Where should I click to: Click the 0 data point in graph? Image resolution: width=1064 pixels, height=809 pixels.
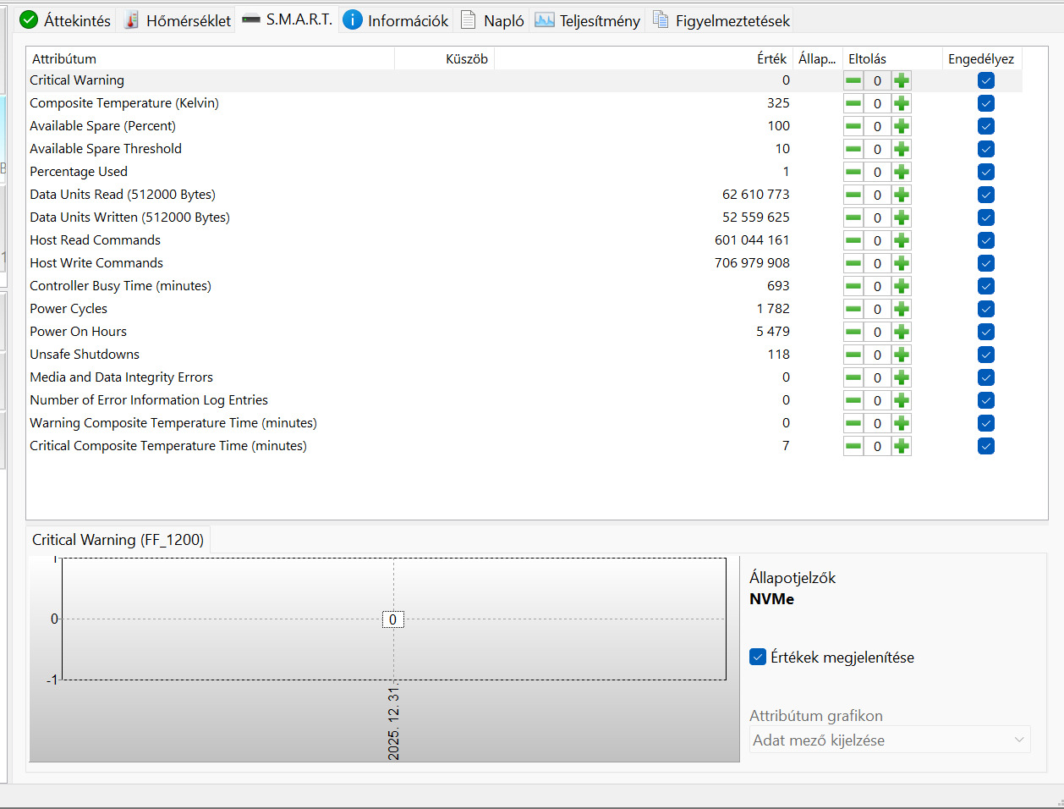click(392, 619)
